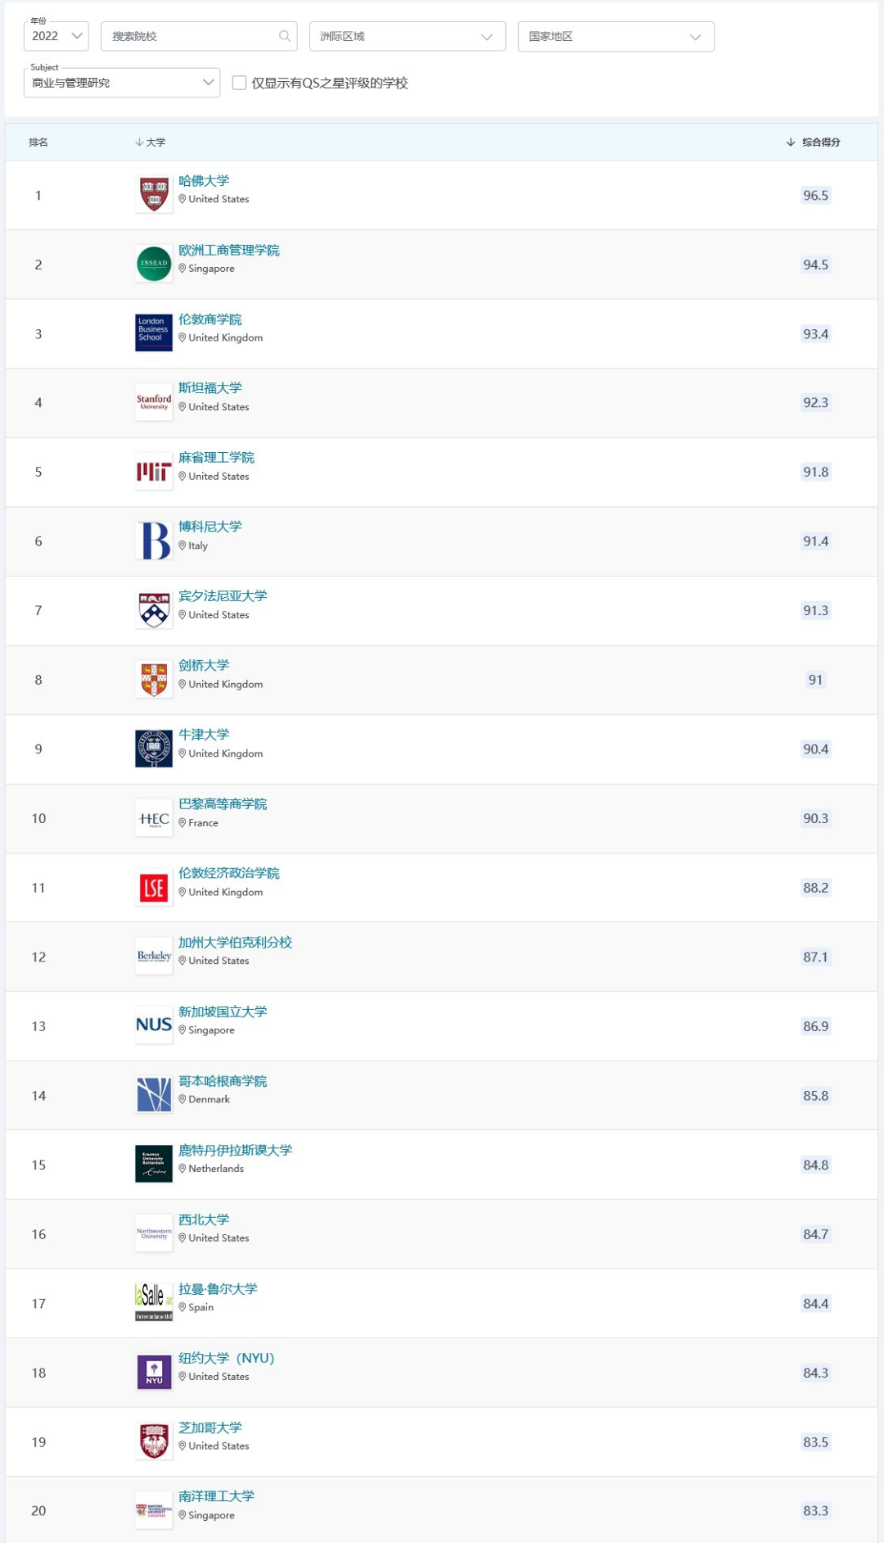The width and height of the screenshot is (884, 1543).
Task: Click the purple NYU torch logo
Action: coord(154,1372)
